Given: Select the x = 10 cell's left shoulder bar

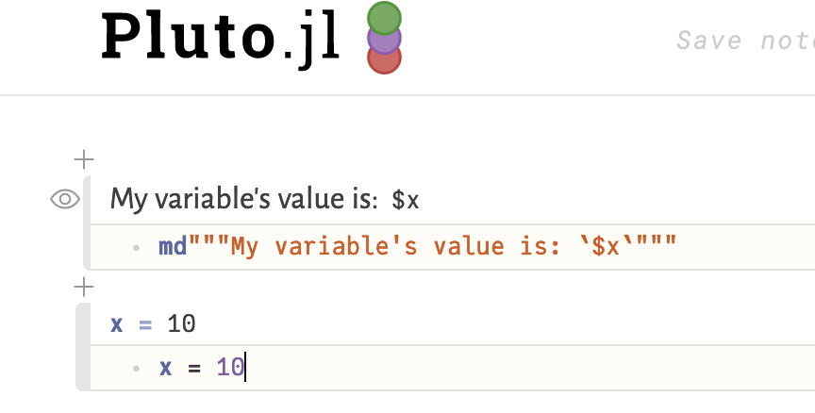Looking at the screenshot, I should 81,345.
